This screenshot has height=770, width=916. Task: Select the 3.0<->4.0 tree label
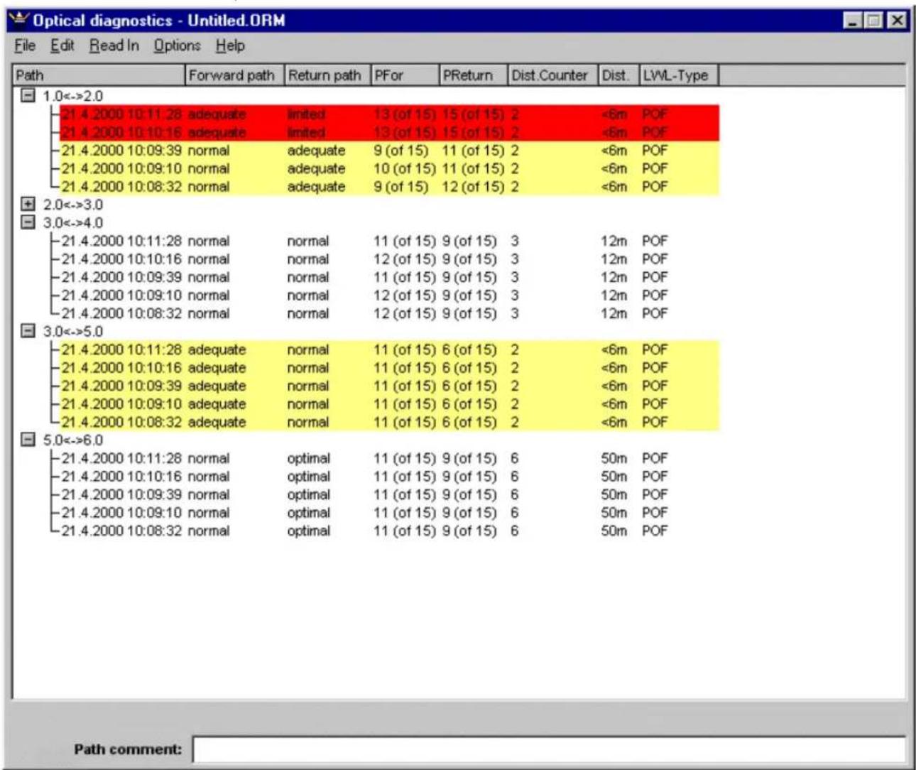72,222
